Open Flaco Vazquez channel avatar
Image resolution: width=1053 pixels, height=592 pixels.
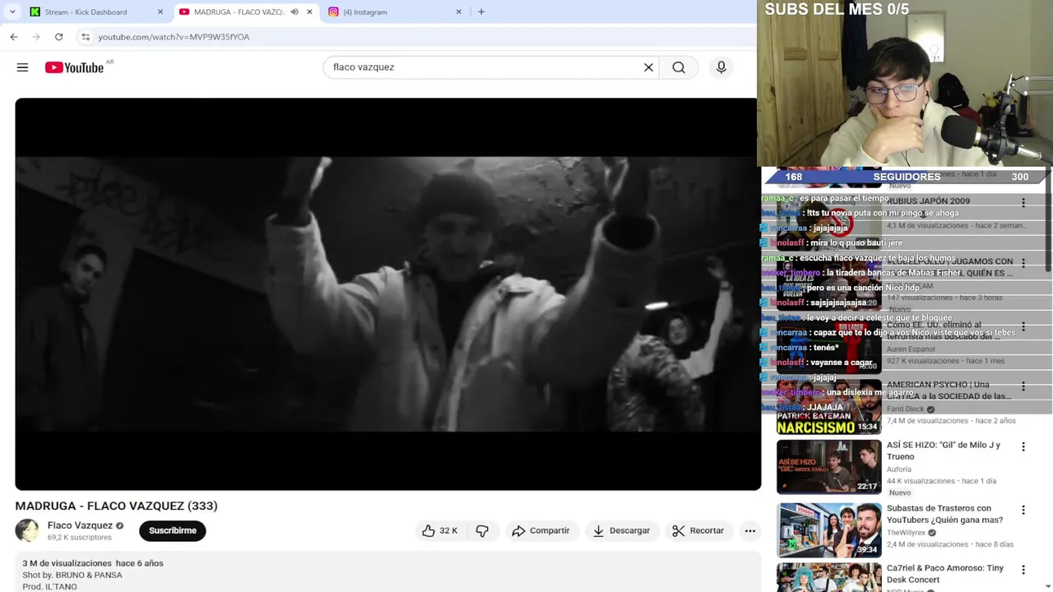(27, 530)
